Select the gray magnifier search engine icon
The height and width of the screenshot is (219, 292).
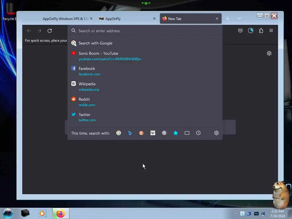coord(164,133)
